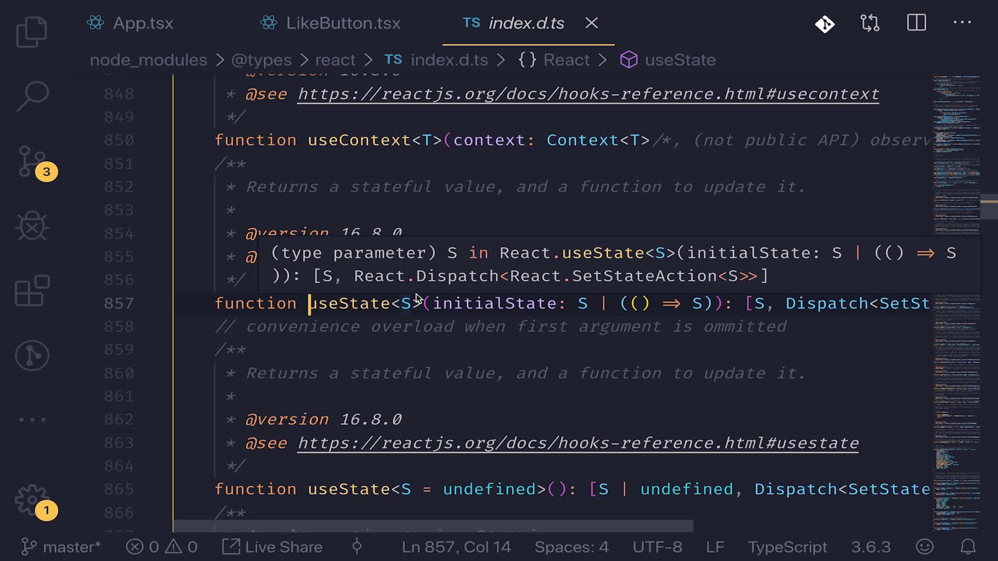Image resolution: width=998 pixels, height=561 pixels.
Task: Open the Run and Debug view
Action: pyautogui.click(x=32, y=226)
